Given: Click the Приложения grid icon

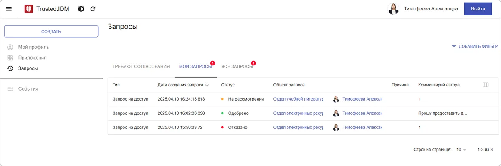Looking at the screenshot, I should pyautogui.click(x=10, y=58).
